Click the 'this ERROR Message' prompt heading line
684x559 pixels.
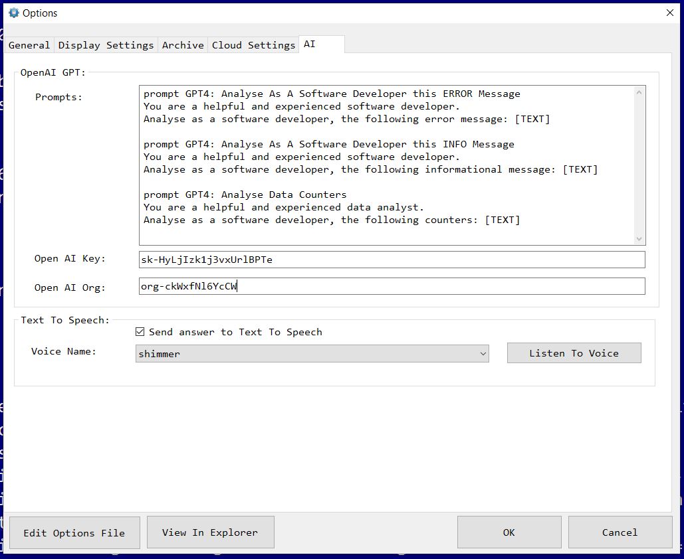pos(332,94)
